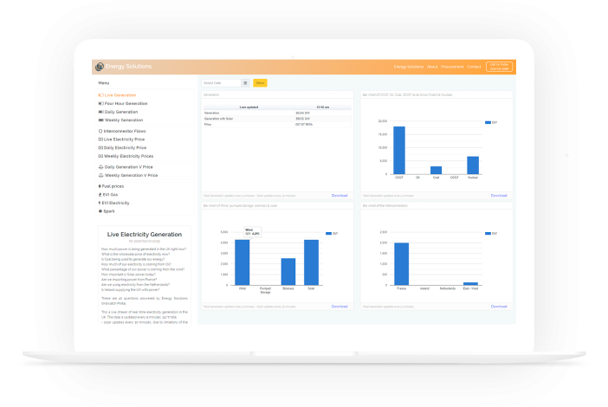Viewport: 608px width, 407px height.
Task: Click the GW legend swatch in wind chart
Action: coord(329,234)
